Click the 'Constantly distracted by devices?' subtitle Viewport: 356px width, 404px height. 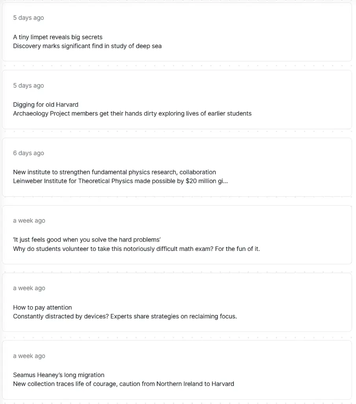click(125, 316)
